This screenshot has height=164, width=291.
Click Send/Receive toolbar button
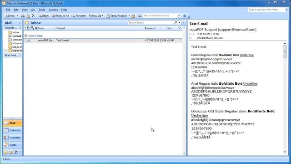point(116,16)
